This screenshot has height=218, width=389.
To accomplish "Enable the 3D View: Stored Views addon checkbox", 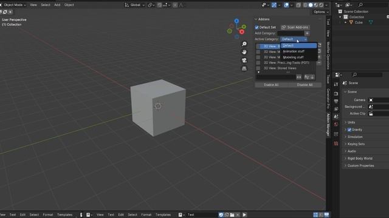I will [258, 68].
